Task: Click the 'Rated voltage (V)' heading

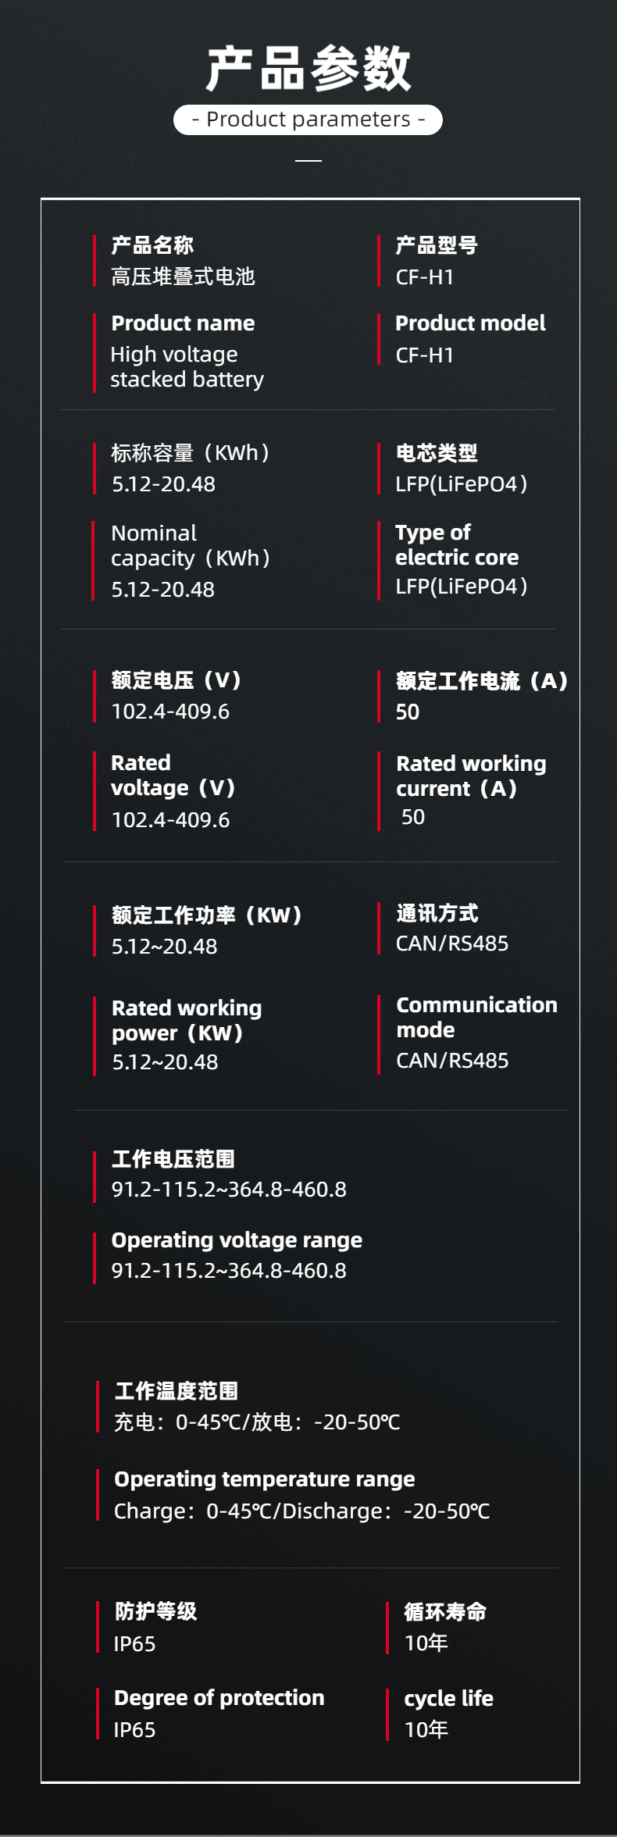Action: 173,776
